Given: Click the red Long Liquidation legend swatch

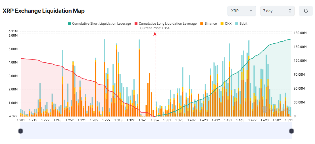Looking at the screenshot, I should (x=136, y=24).
